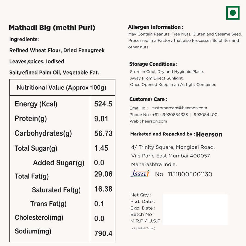Click the customercare@heerson.com email address
This screenshot has height=246, width=246.
(179, 108)
